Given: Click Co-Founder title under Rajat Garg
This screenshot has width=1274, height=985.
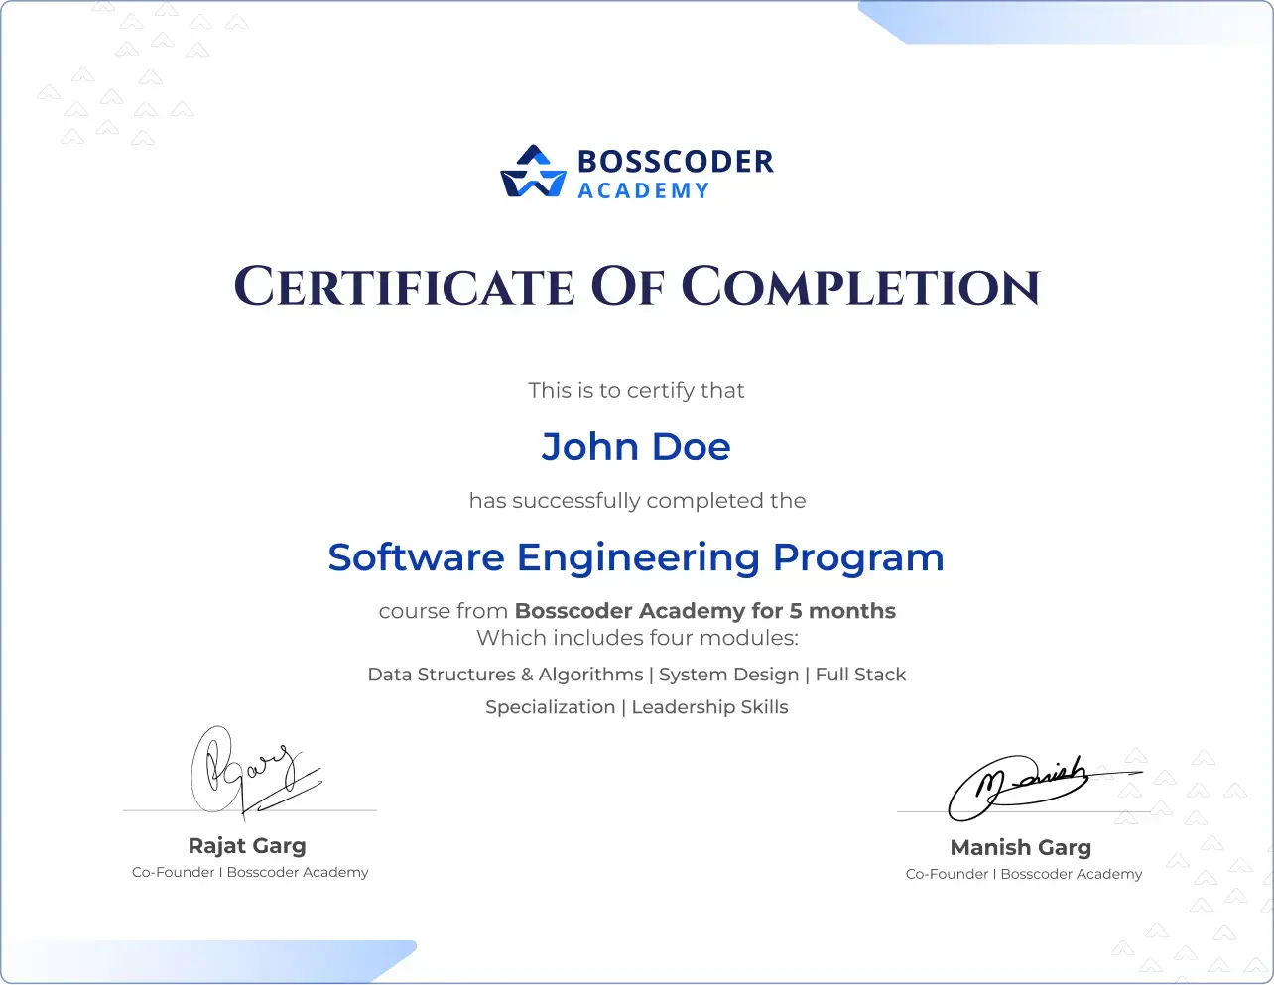Looking at the screenshot, I should (x=250, y=872).
